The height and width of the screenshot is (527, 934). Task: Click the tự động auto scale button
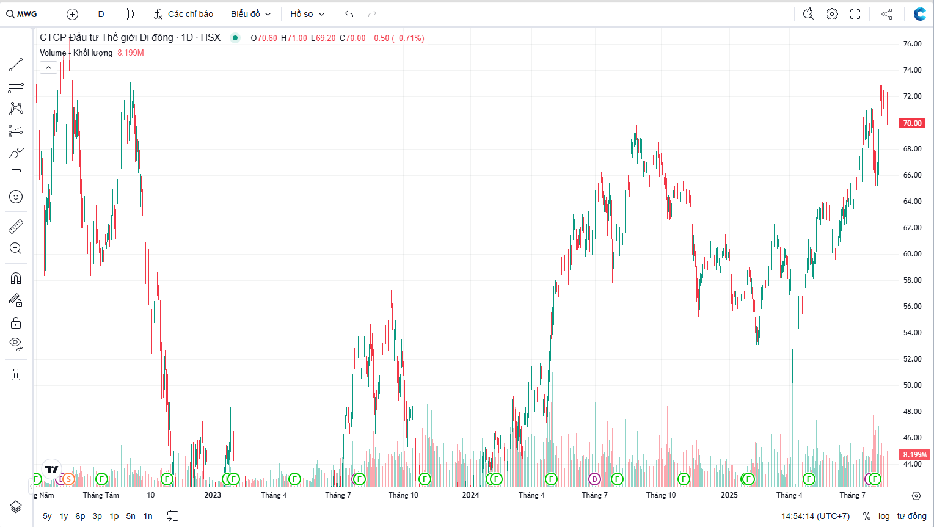(911, 516)
